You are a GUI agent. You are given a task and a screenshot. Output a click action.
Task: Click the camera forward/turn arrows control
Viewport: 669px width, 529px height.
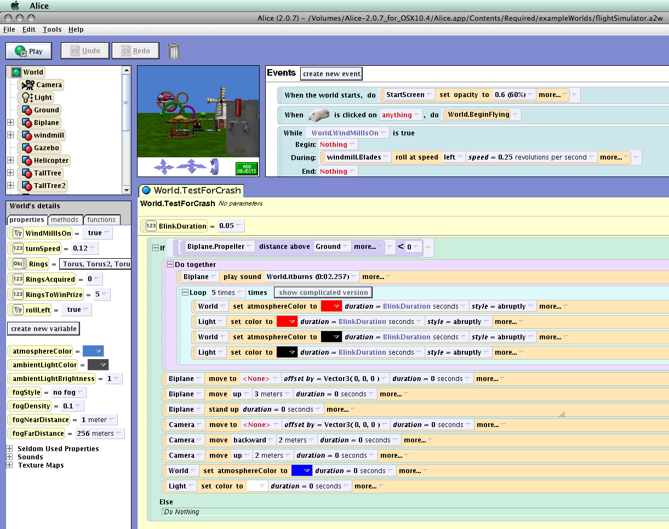[x=191, y=166]
